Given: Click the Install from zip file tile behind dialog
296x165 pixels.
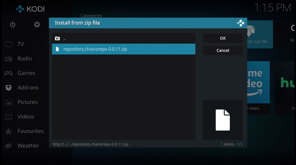Looking at the screenshot, I should (x=260, y=34).
